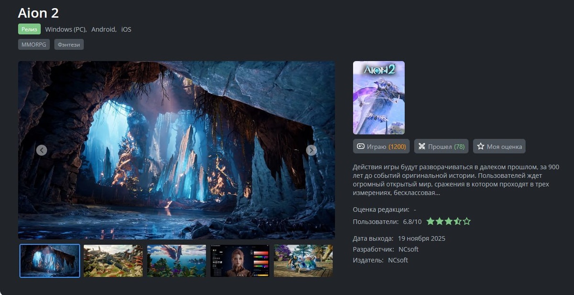Click the previous screenshot arrow
The image size is (574, 295).
(42, 150)
